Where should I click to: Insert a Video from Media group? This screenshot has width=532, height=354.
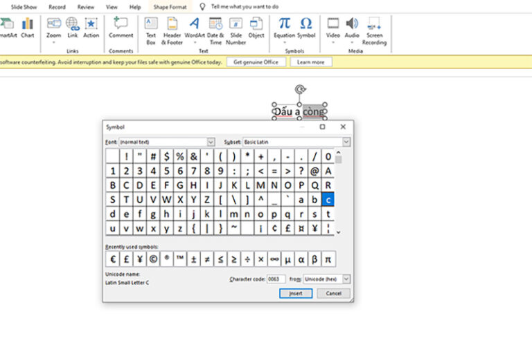[x=332, y=30]
